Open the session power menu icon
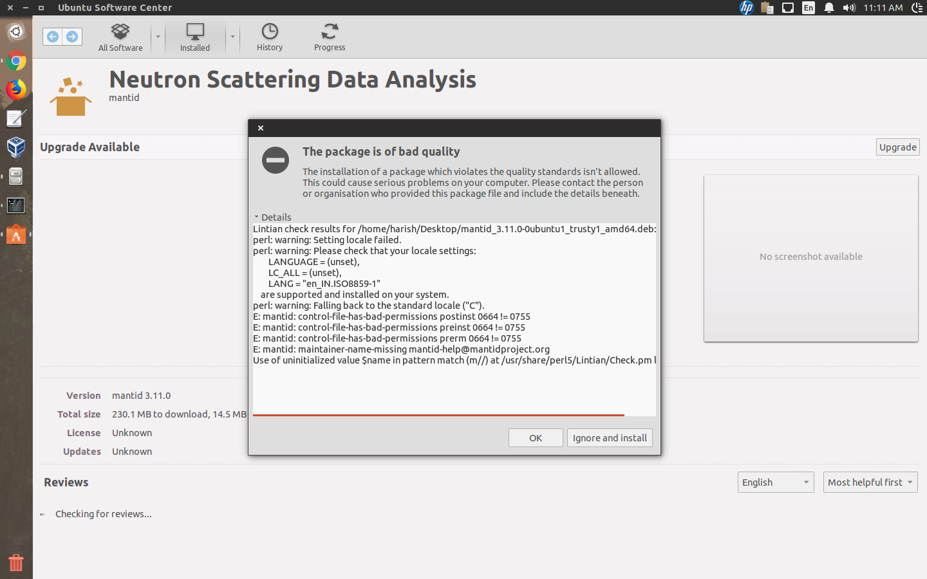 point(917,8)
